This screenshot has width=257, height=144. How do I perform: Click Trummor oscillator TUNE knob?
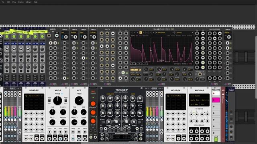[x=103, y=98]
